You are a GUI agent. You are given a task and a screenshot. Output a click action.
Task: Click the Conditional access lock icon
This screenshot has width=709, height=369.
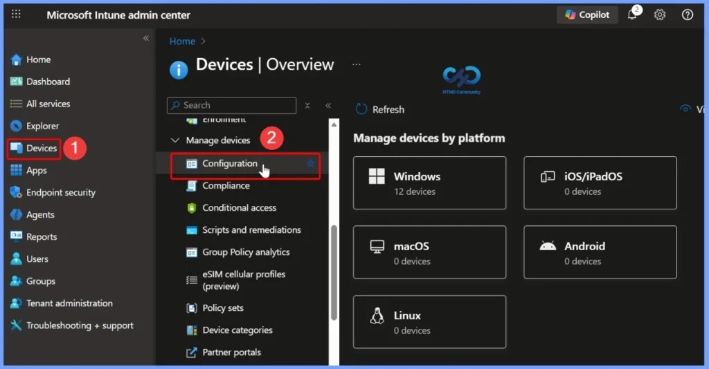[192, 207]
